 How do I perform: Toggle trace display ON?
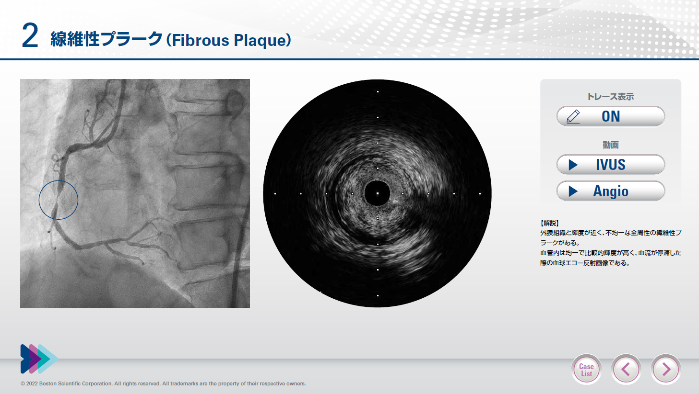[x=610, y=116]
